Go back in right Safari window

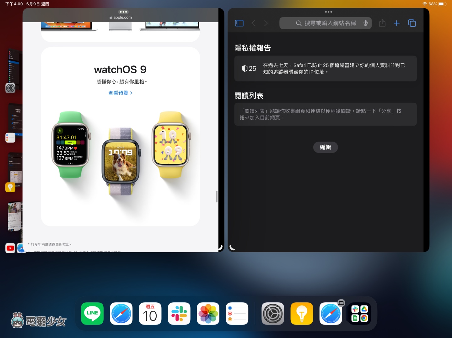pyautogui.click(x=253, y=23)
